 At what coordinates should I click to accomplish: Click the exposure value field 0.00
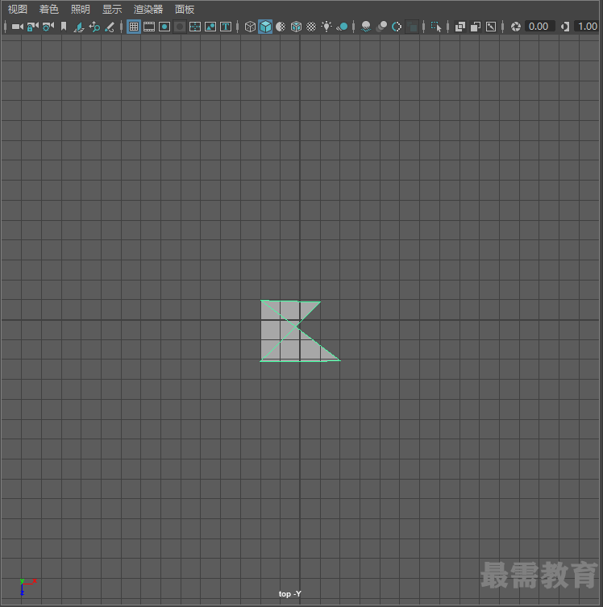(x=539, y=27)
